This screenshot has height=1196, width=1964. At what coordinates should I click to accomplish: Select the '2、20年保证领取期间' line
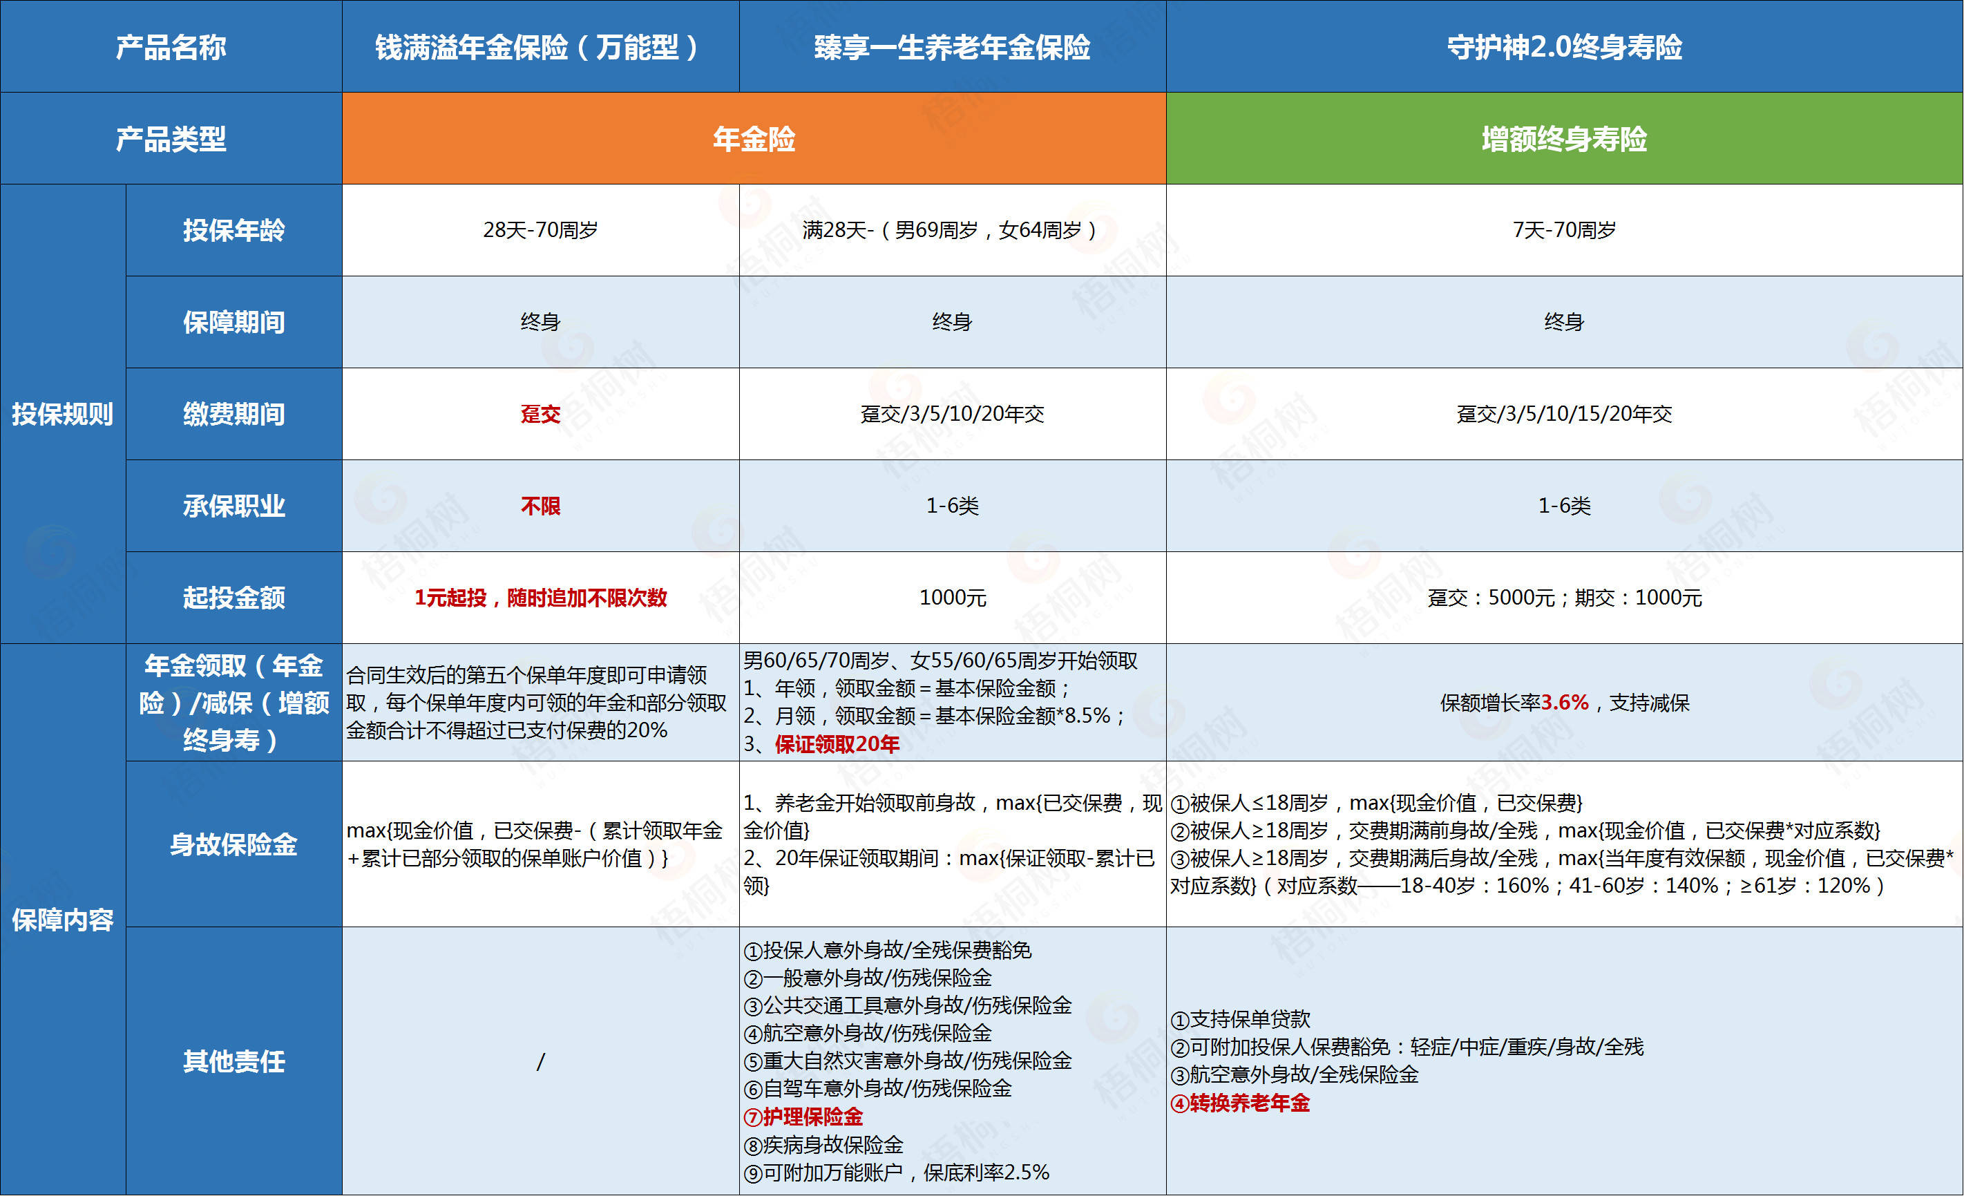(948, 871)
